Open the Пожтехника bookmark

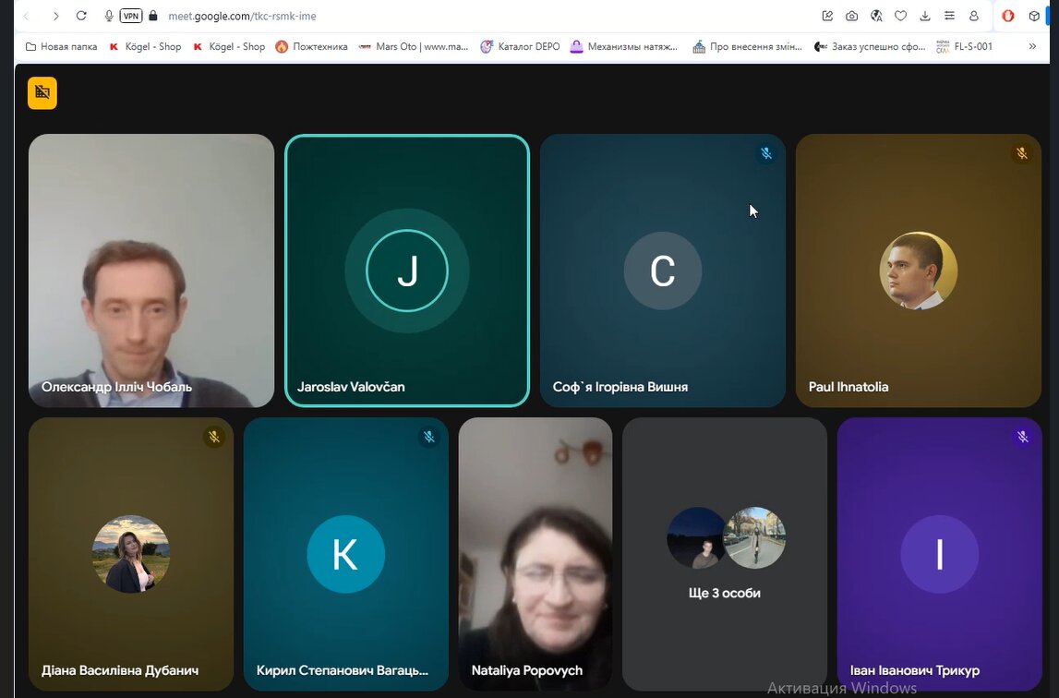(311, 46)
